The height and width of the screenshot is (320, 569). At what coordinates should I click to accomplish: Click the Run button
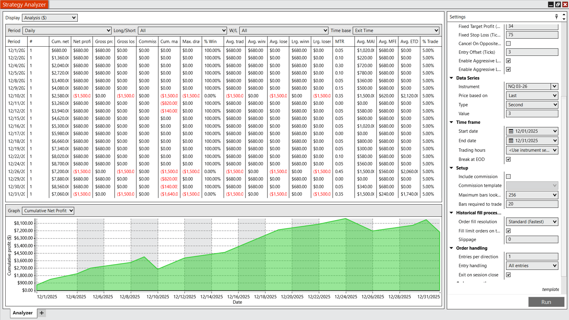click(x=546, y=302)
